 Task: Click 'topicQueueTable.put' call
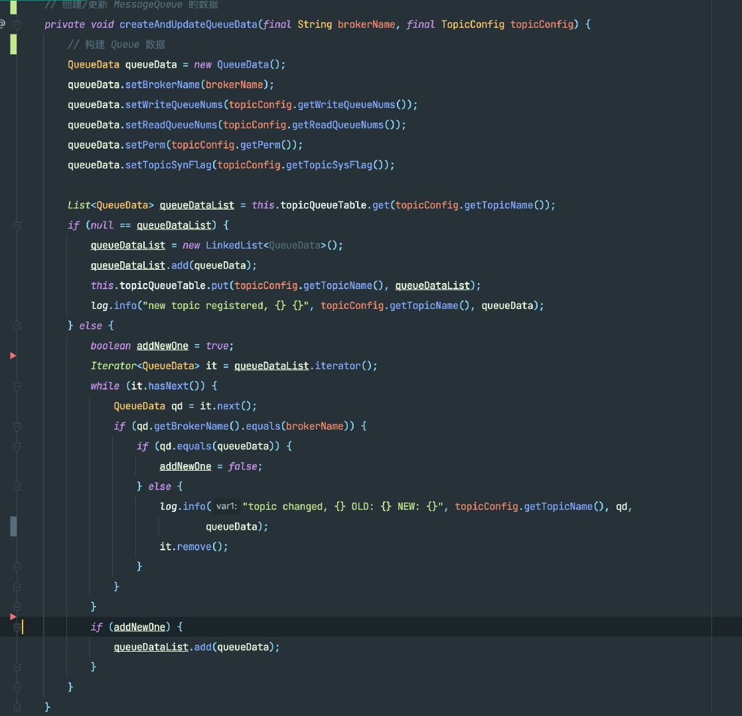174,286
